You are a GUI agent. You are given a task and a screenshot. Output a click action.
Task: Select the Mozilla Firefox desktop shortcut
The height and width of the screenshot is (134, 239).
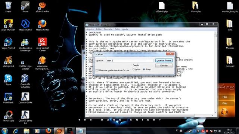click(42, 25)
